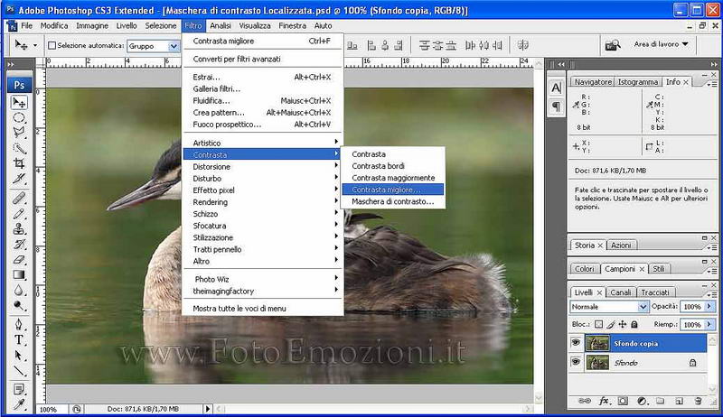Select the Line tool
Viewport: 723px width, 417px height.
[19, 370]
